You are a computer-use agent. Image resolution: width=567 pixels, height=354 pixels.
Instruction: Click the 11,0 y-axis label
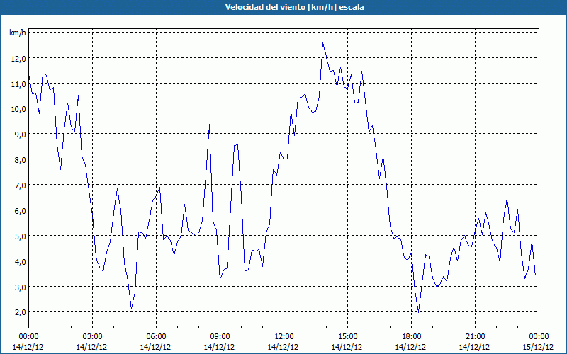(x=18, y=84)
